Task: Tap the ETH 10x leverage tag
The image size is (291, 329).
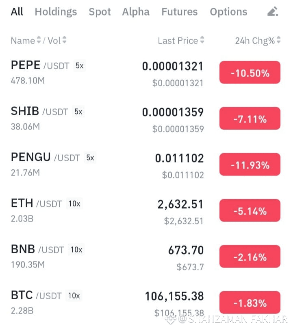Action: point(74,204)
